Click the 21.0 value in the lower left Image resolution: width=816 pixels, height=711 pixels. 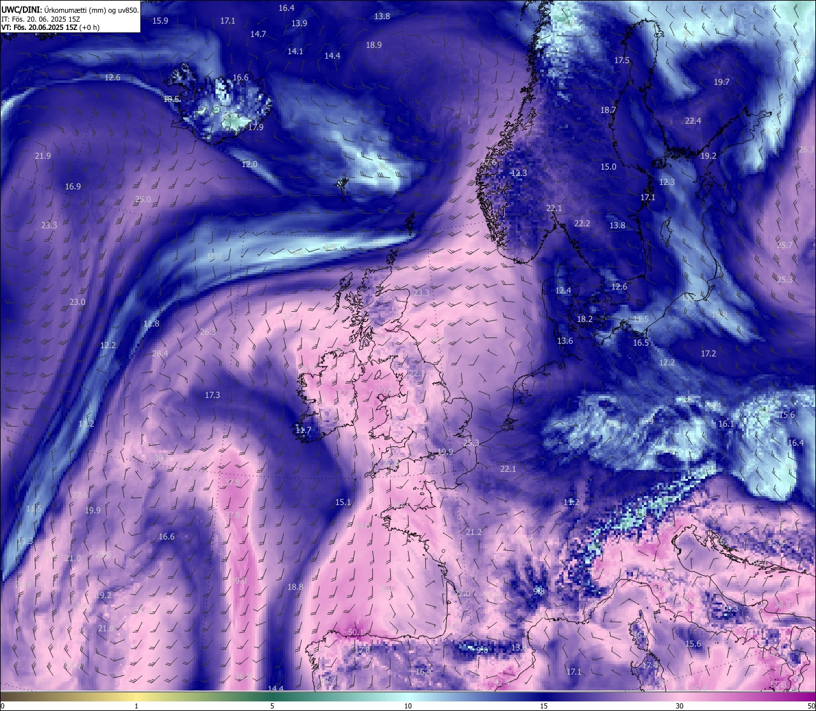coord(73,559)
